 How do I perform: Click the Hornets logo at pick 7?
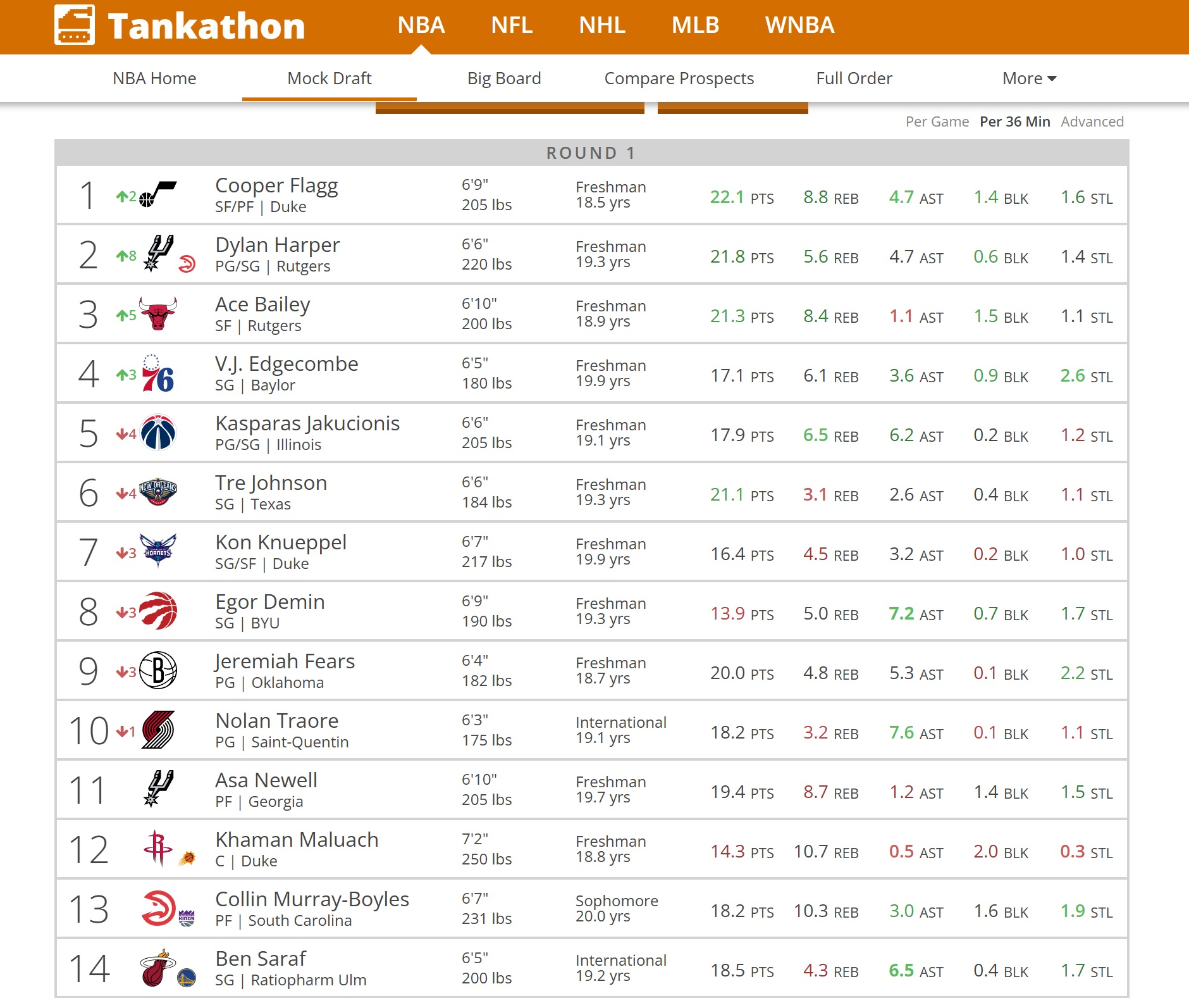tap(158, 551)
